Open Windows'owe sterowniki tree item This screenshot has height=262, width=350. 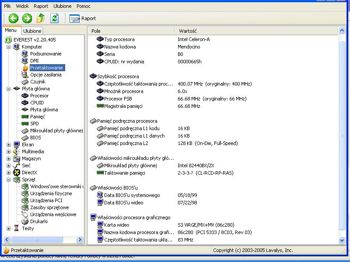52,186
